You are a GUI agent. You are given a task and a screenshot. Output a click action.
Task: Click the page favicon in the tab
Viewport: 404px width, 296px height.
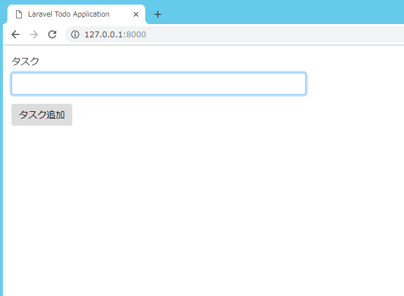click(x=19, y=14)
